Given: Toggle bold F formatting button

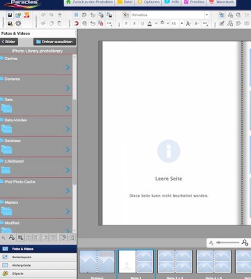Looking at the screenshot, I should 126,24.
